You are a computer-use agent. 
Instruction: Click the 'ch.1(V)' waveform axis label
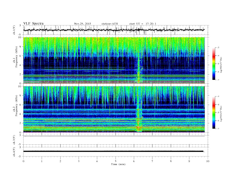[x=14, y=30]
